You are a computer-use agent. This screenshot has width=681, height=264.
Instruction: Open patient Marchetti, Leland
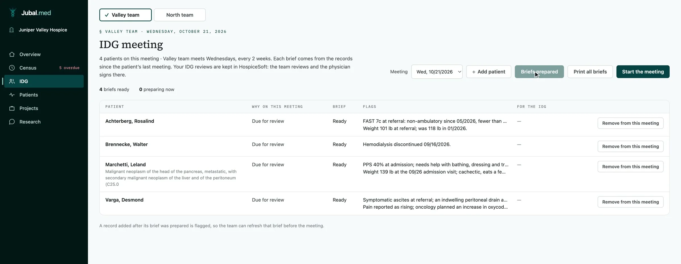125,165
